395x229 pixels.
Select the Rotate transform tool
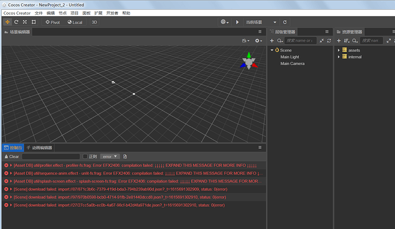(x=16, y=22)
